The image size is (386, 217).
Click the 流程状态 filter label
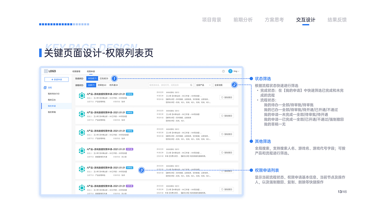80,85
